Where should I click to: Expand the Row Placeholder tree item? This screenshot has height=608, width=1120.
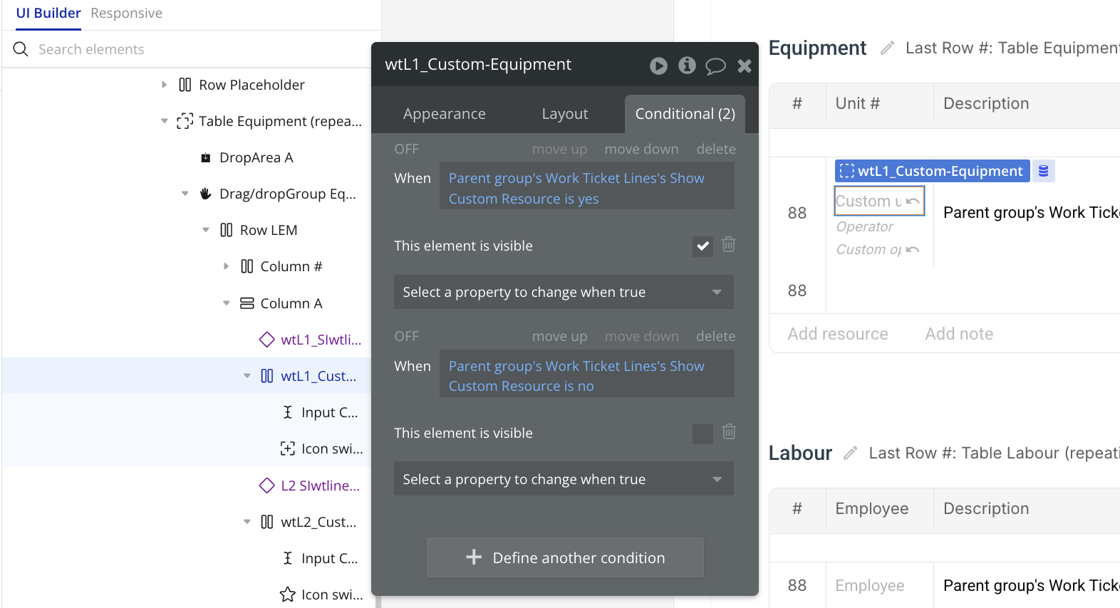(x=165, y=85)
